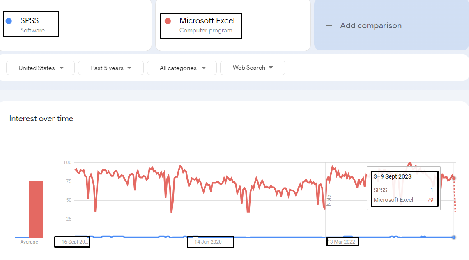Click the blue SPSS color dot

tap(9, 21)
